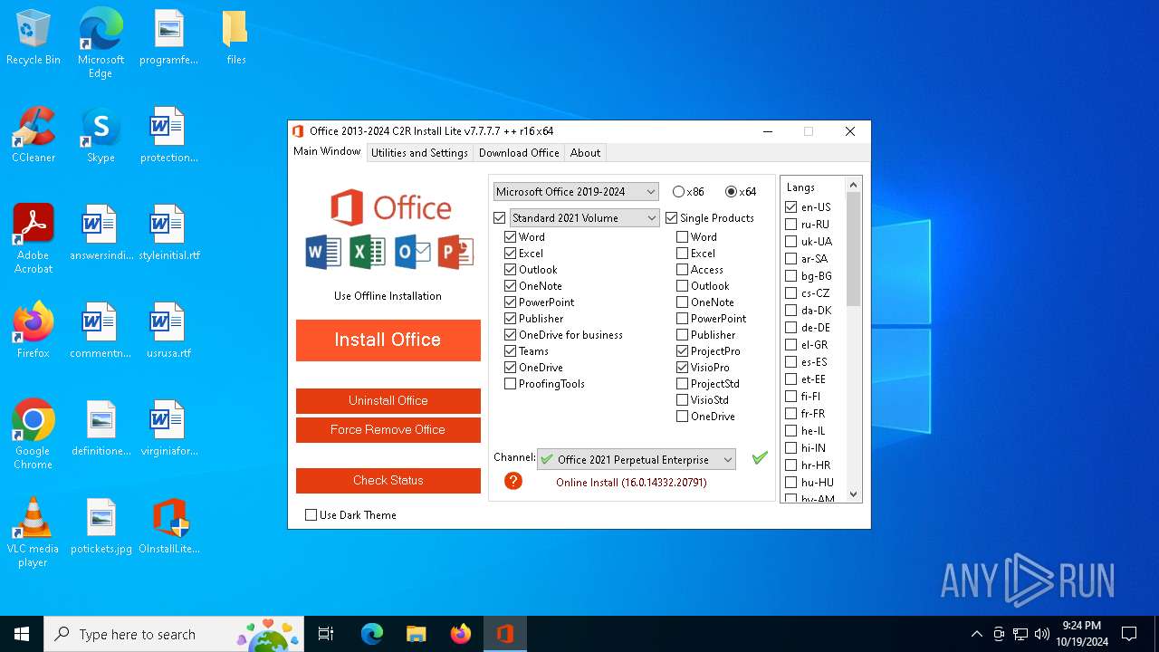Open Task View in taskbar
The height and width of the screenshot is (652, 1159).
coord(326,634)
